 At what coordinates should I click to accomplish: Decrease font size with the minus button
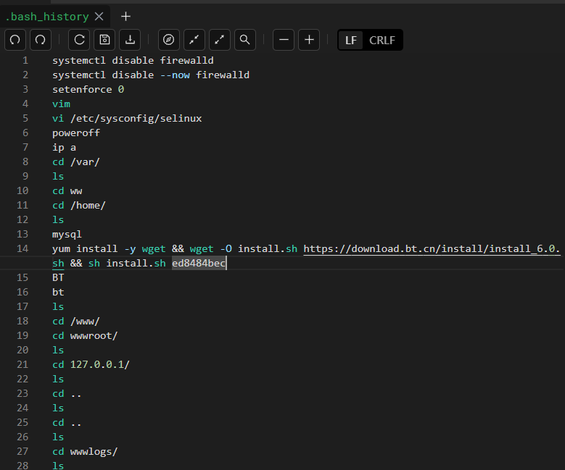[284, 40]
